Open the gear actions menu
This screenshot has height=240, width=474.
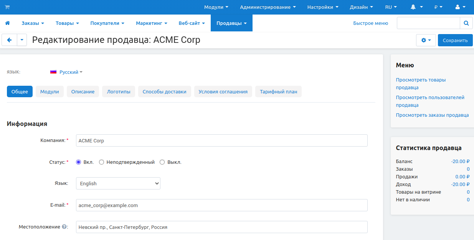[x=426, y=40]
